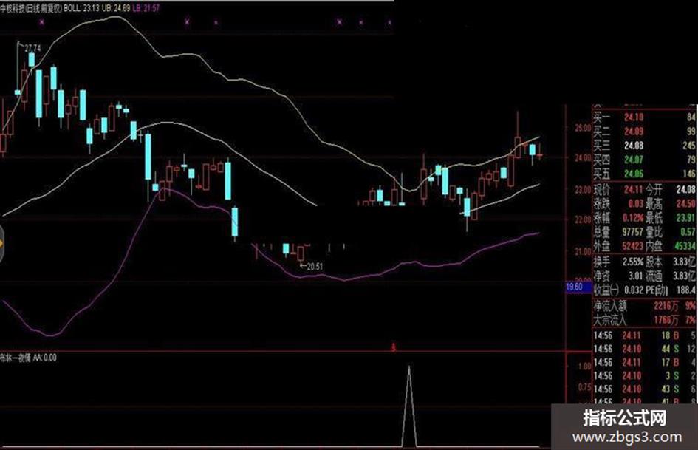Click the red event marker on time axis
This screenshot has height=450, width=698.
point(393,347)
